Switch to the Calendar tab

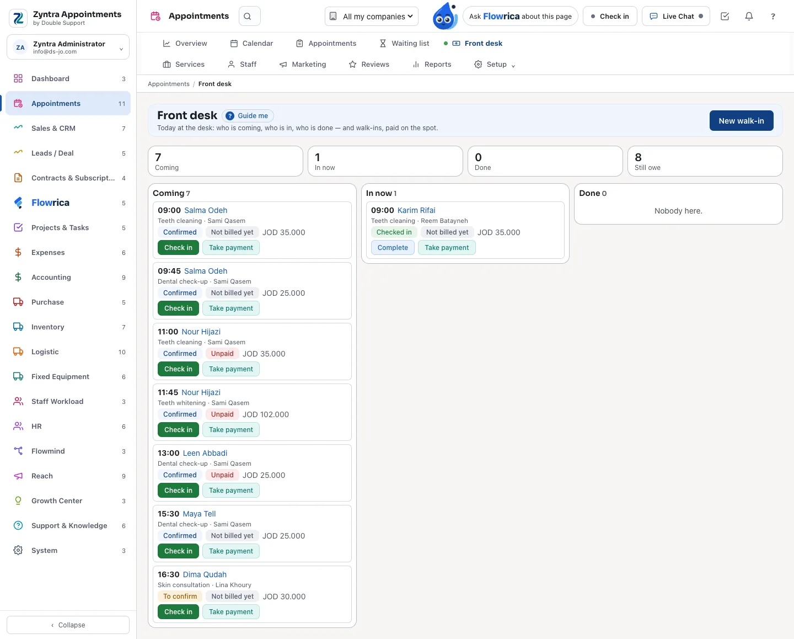coord(251,44)
